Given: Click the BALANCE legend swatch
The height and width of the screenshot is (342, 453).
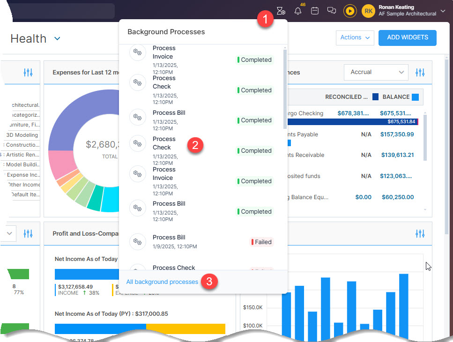Looking at the screenshot, I should [x=415, y=97].
